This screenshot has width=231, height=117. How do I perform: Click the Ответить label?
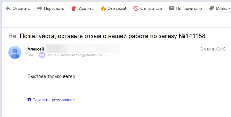pyautogui.click(x=21, y=9)
